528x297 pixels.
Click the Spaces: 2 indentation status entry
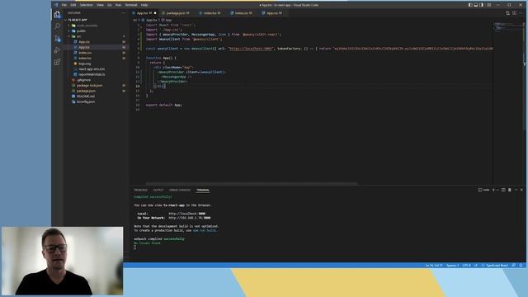coord(452,266)
